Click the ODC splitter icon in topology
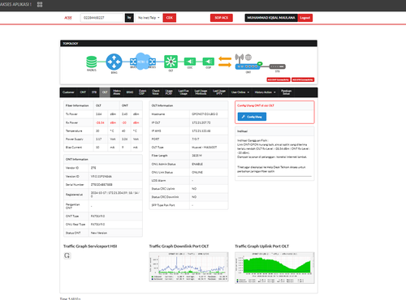The width and height of the screenshot is (406, 300). [x=190, y=62]
